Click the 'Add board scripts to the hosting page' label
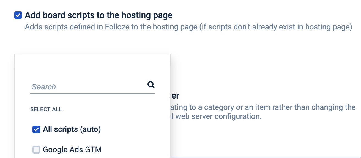 point(99,15)
